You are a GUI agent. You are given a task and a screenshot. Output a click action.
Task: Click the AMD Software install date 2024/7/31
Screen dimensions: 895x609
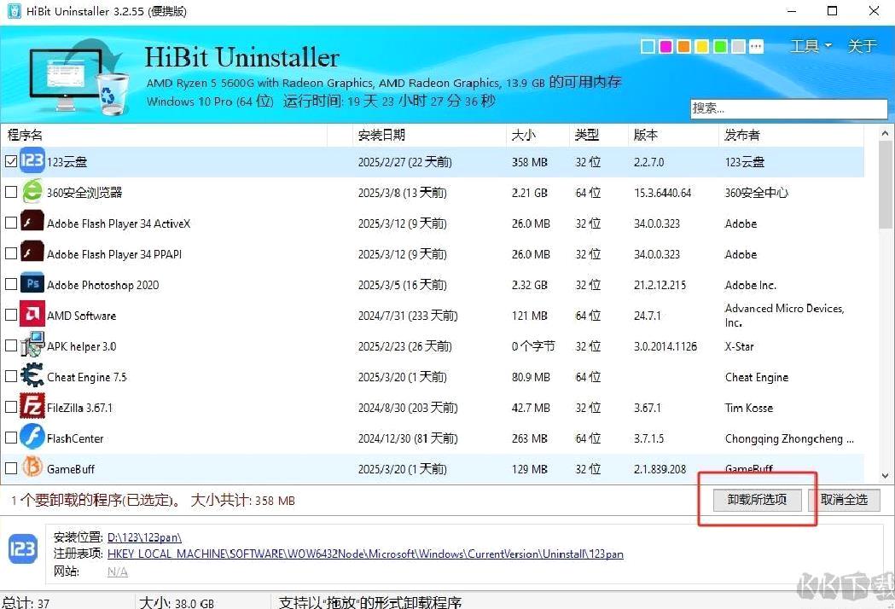[x=408, y=316]
